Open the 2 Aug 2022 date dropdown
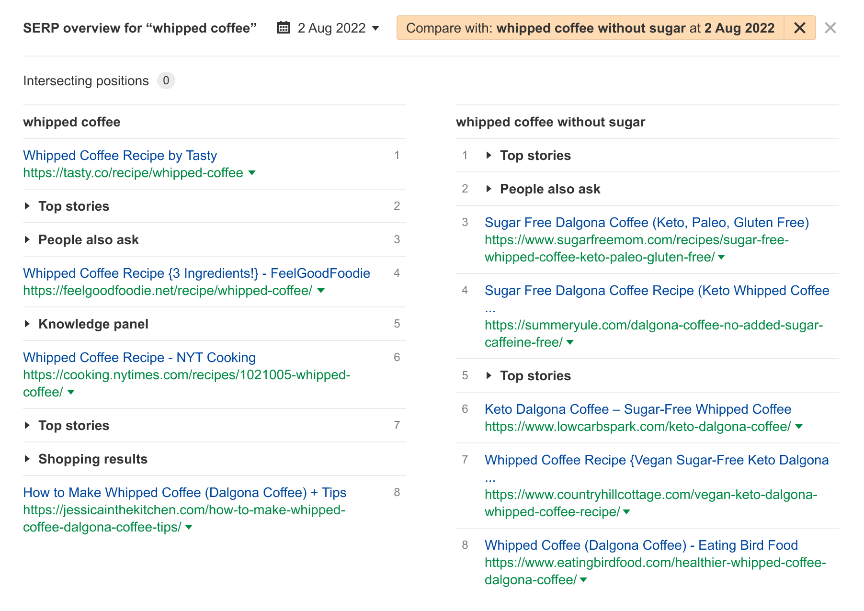864x611 pixels. coord(375,28)
